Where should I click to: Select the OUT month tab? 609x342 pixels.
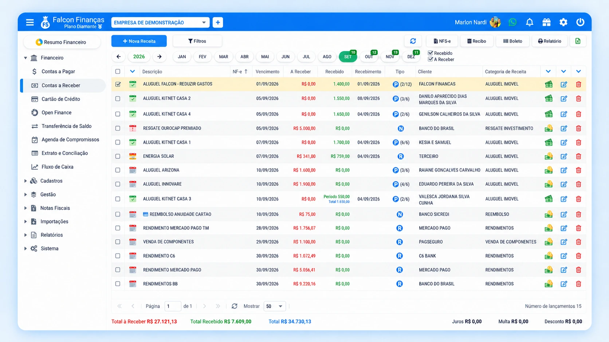pyautogui.click(x=369, y=57)
